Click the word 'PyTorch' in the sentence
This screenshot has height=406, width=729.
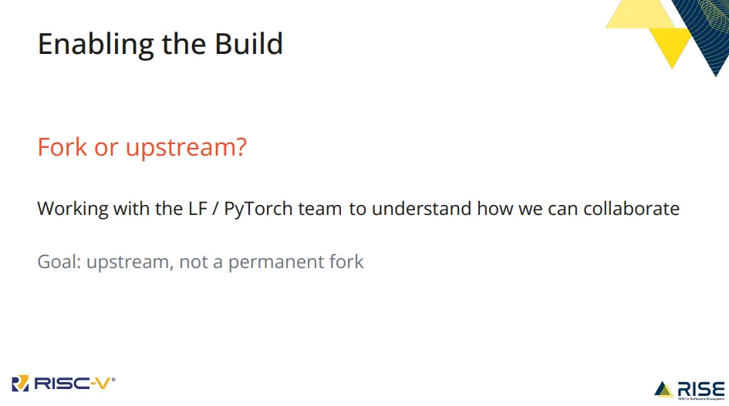(x=258, y=209)
